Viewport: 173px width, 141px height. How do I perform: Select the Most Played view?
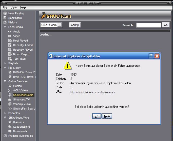tap(21, 41)
